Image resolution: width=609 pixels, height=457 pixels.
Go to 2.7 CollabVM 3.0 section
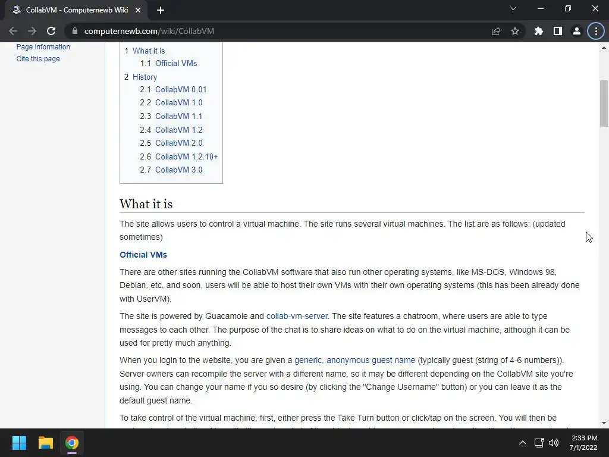pyautogui.click(x=171, y=170)
